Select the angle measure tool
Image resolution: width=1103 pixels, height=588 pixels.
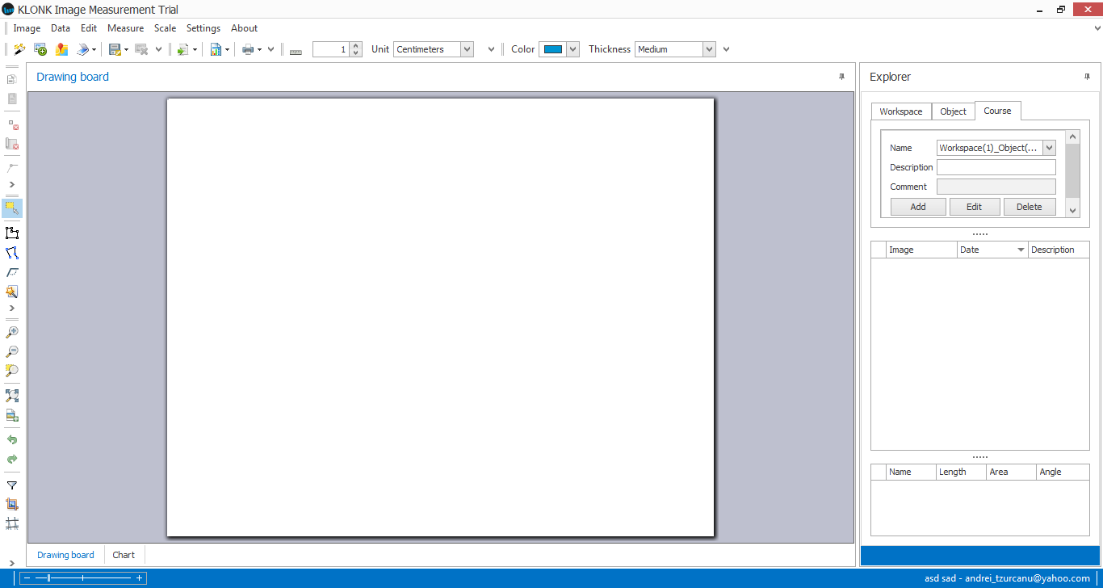coord(11,272)
